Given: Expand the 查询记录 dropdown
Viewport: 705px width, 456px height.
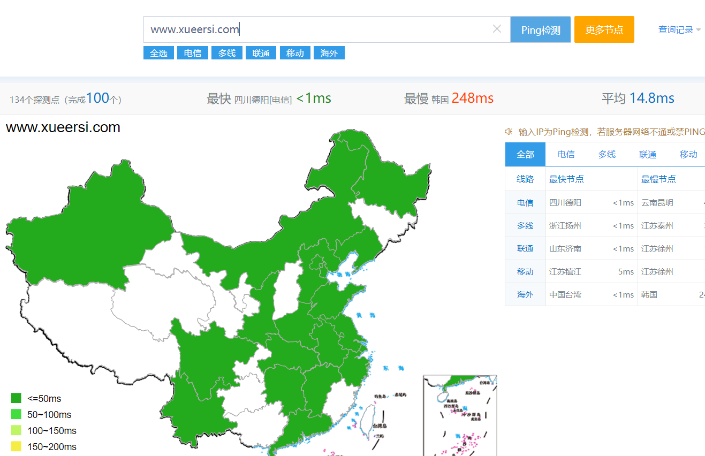Looking at the screenshot, I should [x=679, y=30].
